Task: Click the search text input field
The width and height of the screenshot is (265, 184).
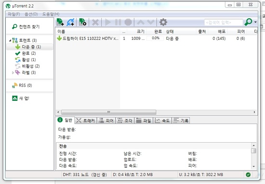Action: [x=224, y=22]
